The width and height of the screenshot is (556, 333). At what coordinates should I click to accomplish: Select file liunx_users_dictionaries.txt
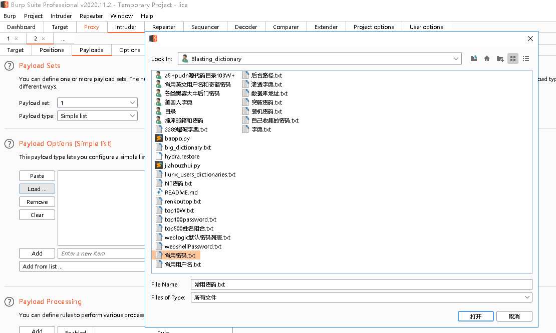(196, 174)
